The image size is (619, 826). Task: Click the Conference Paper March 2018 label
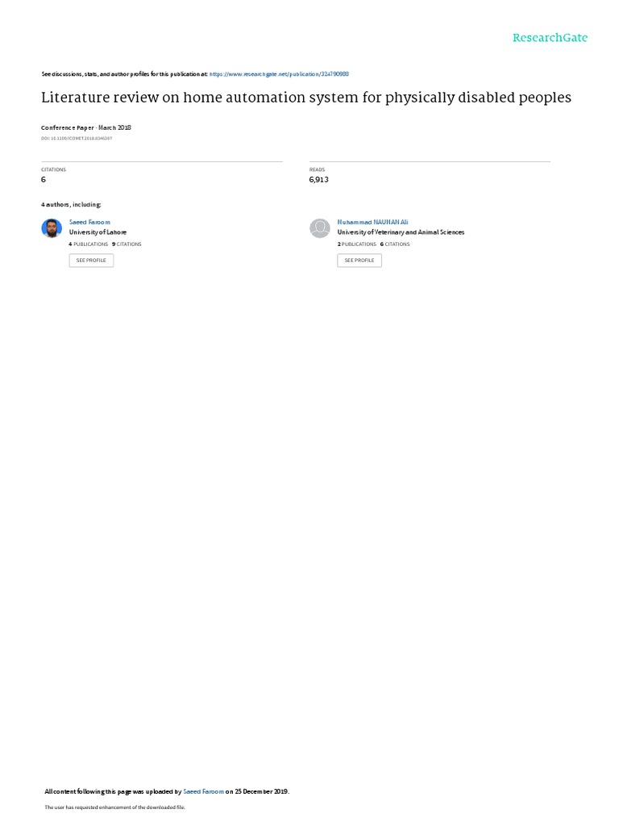coord(86,127)
